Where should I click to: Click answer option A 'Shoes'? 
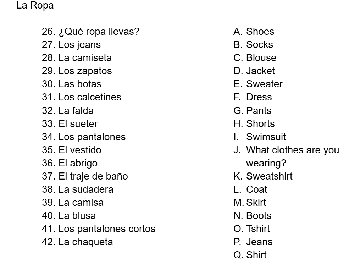(x=260, y=32)
